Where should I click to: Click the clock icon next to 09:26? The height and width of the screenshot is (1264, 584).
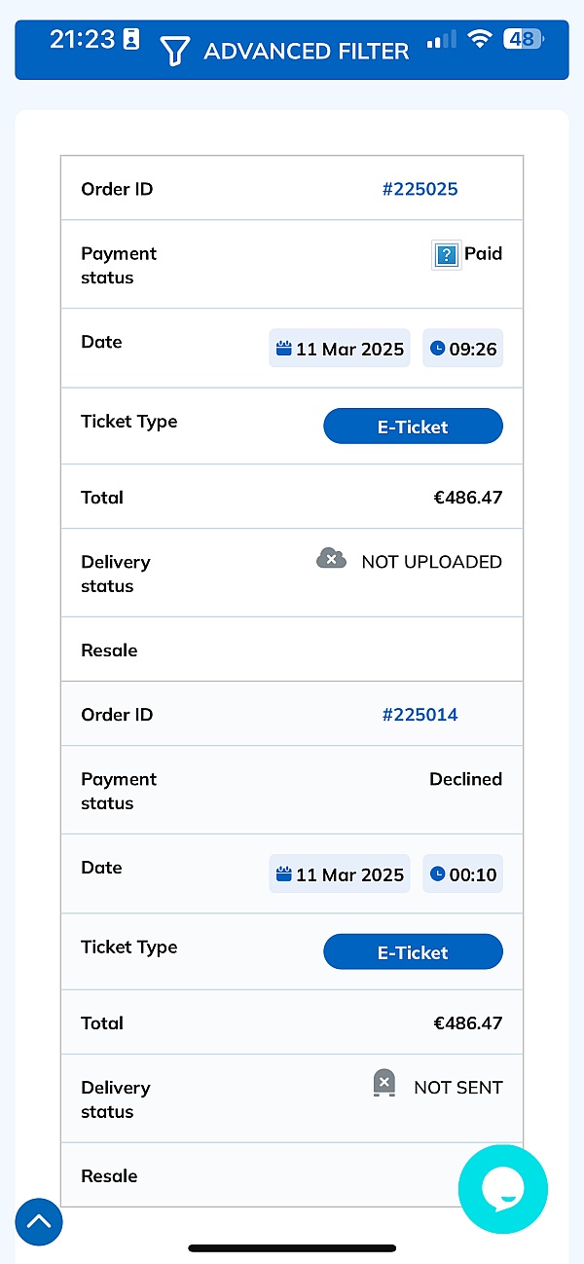click(437, 348)
